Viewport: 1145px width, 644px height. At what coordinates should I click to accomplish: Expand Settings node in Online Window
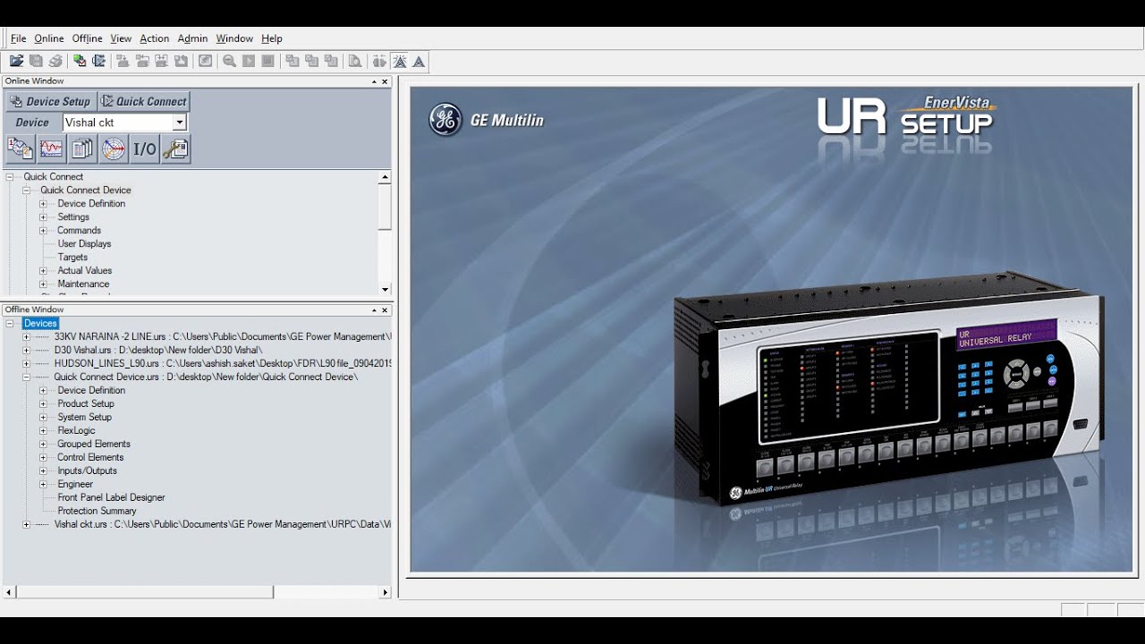tap(43, 217)
